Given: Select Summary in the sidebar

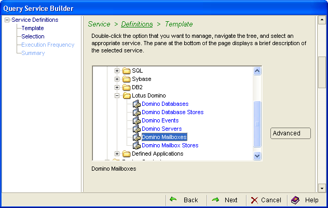Looking at the screenshot, I should pyautogui.click(x=33, y=53).
